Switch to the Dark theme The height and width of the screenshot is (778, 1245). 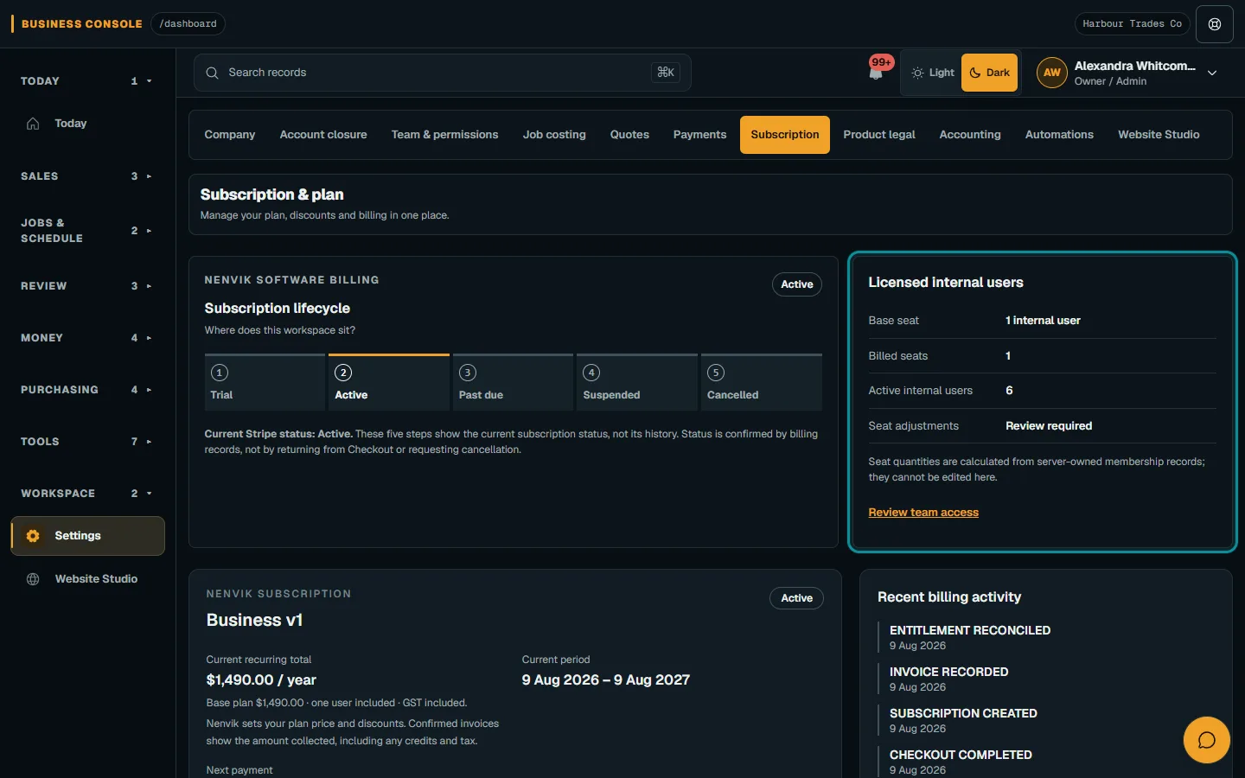click(x=990, y=73)
